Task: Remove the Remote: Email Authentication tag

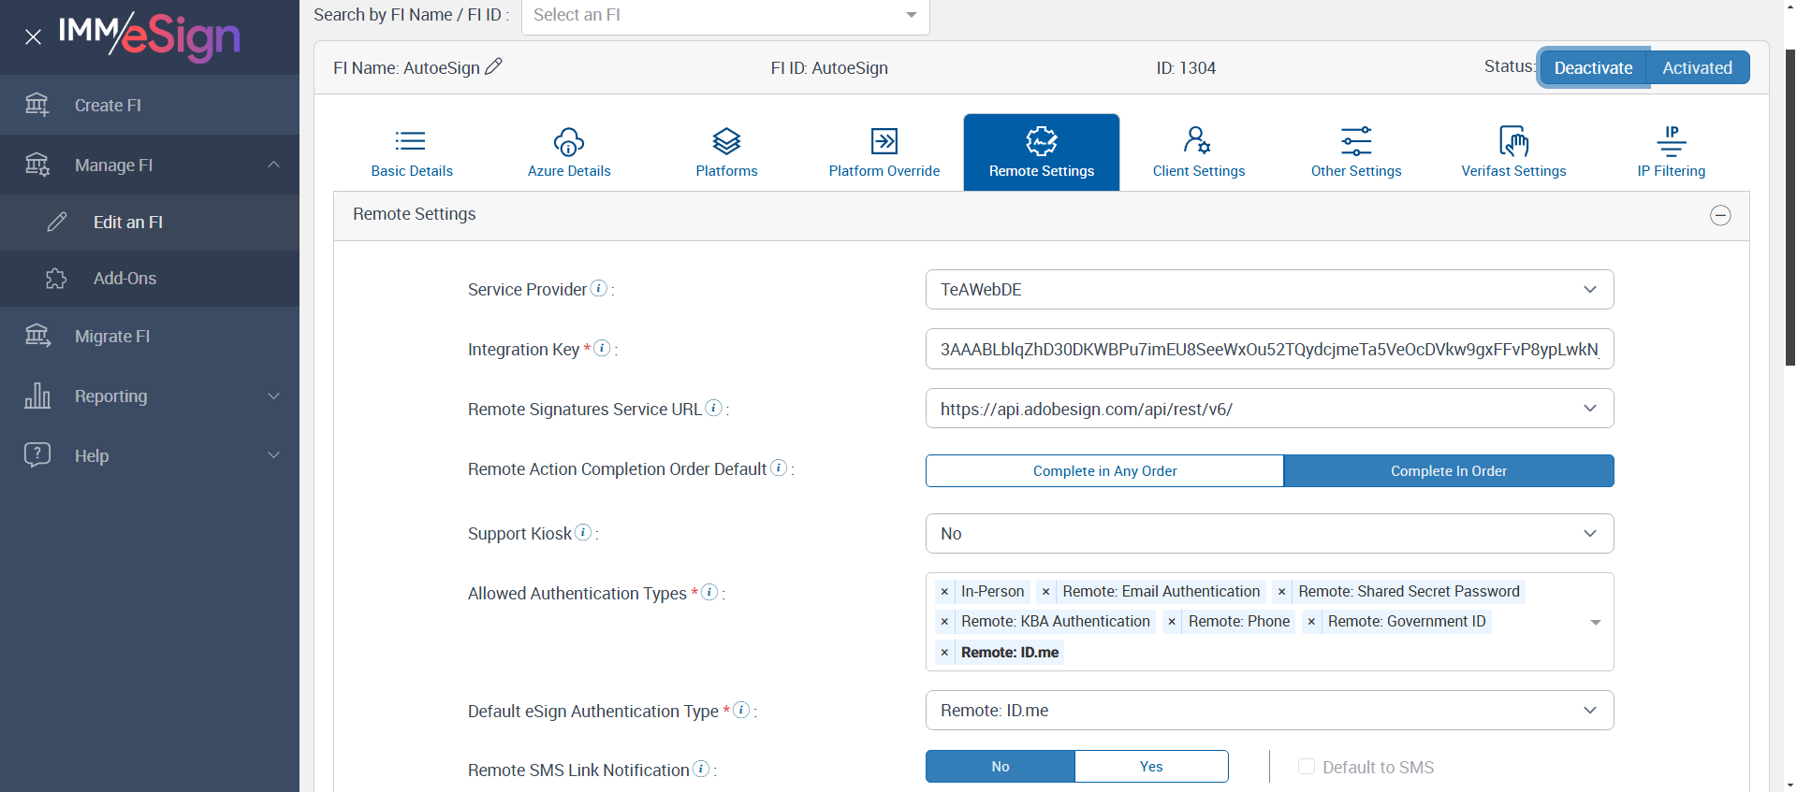Action: click(x=1046, y=592)
